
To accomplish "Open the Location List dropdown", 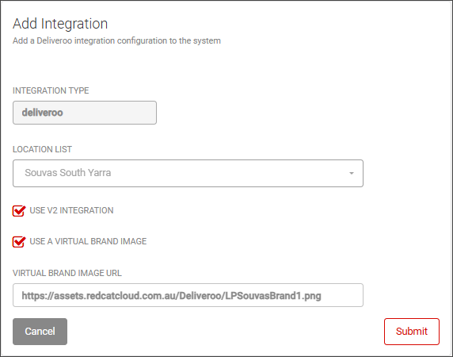I will click(x=188, y=173).
